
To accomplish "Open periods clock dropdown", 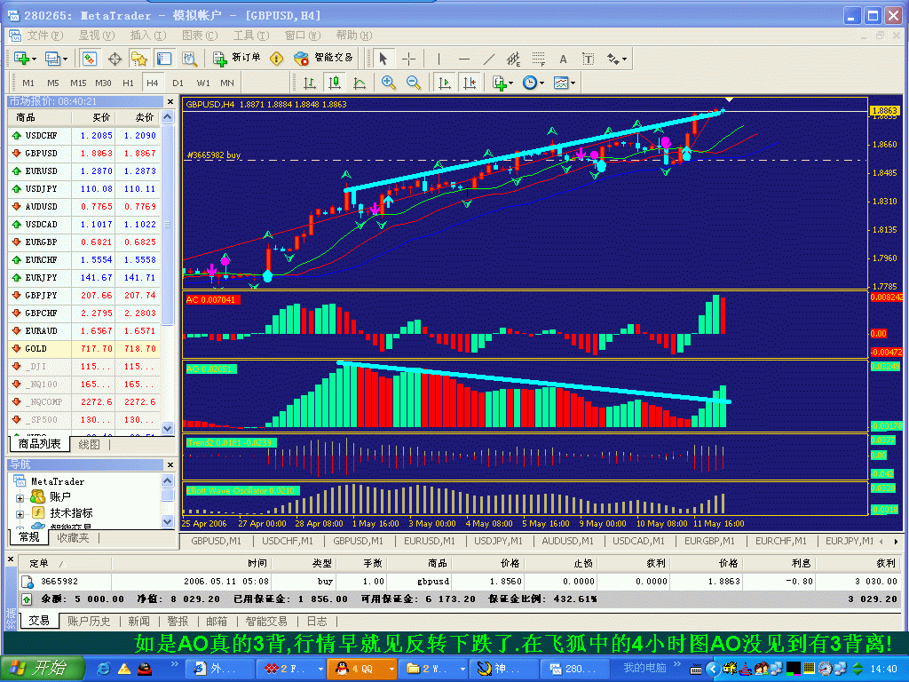I will pos(534,83).
